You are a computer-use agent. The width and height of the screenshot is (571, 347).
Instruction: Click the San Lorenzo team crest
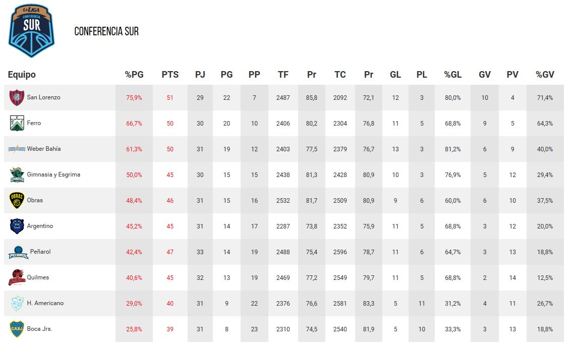pos(17,97)
